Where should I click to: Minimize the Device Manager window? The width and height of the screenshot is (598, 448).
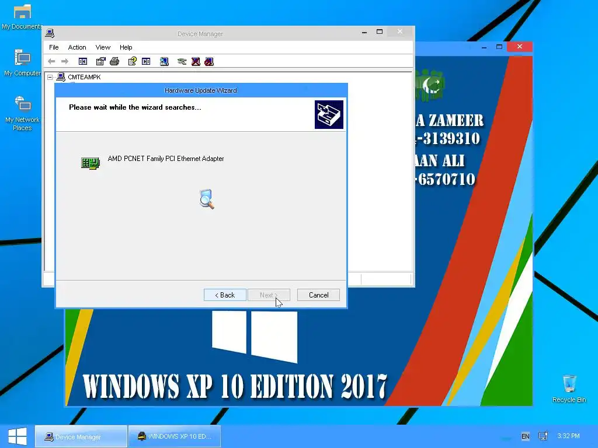pos(364,32)
